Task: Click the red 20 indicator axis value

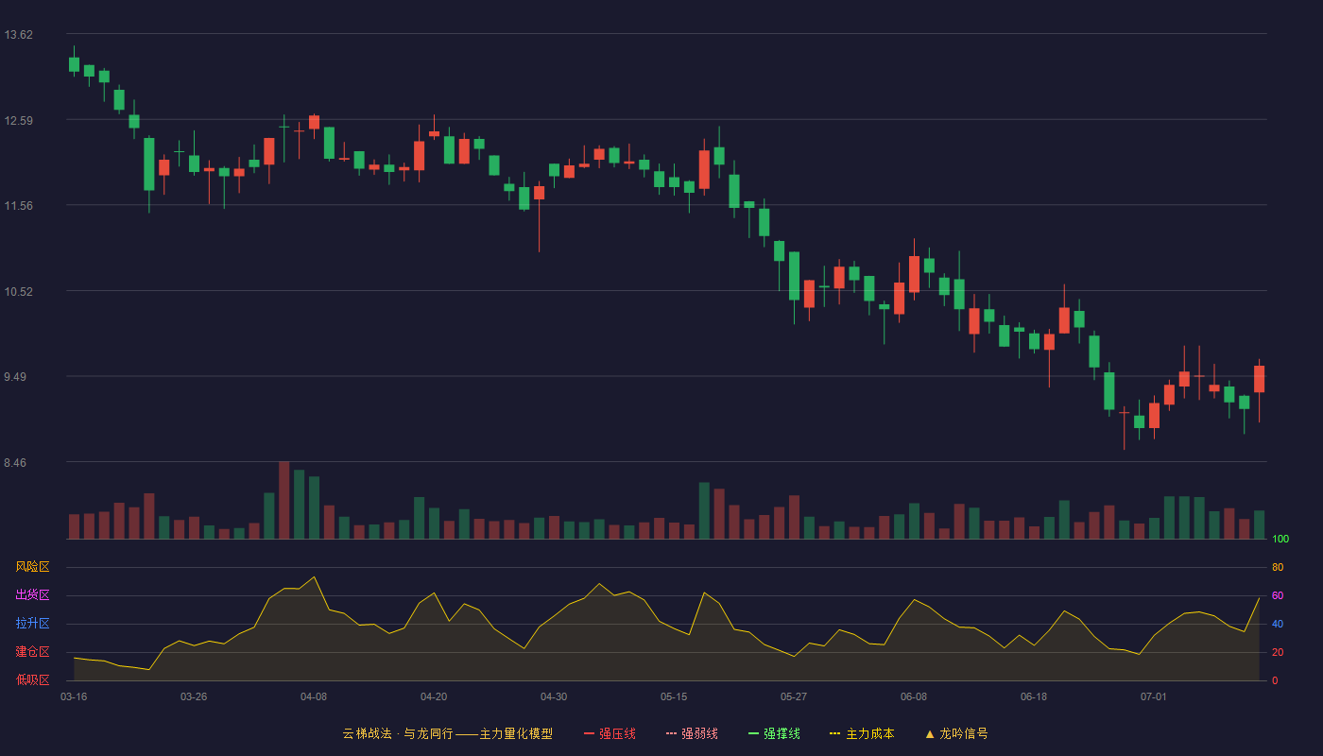Action: [x=1278, y=653]
